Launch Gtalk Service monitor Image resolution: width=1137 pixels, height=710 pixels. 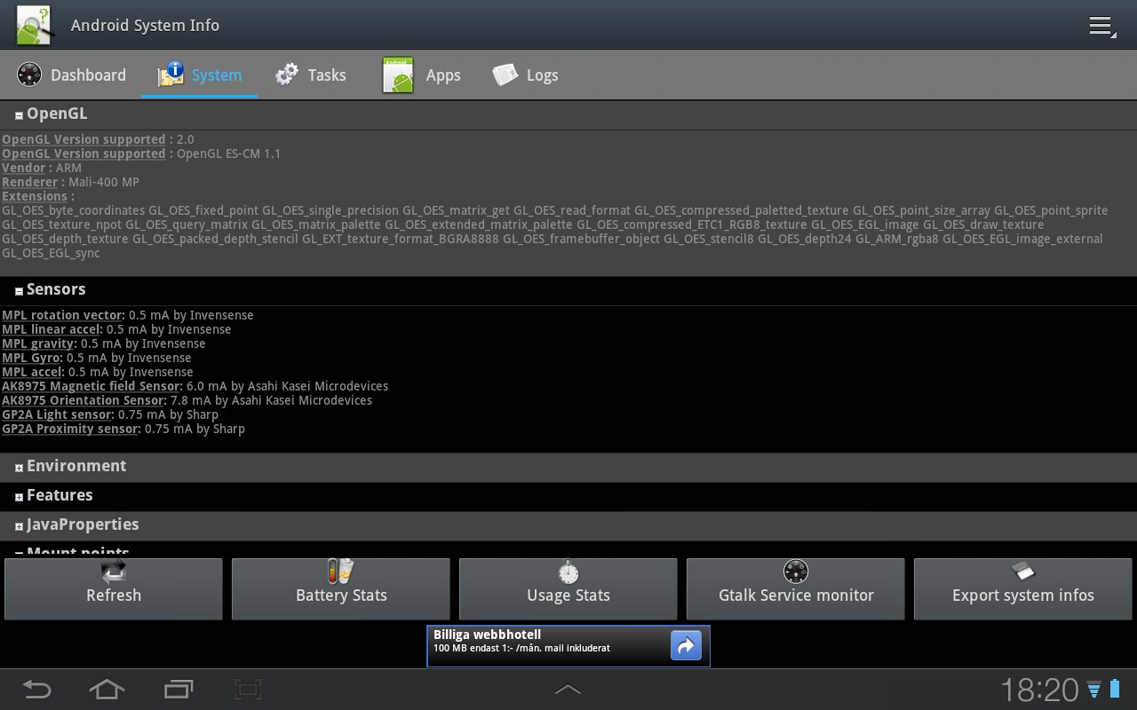pyautogui.click(x=796, y=588)
